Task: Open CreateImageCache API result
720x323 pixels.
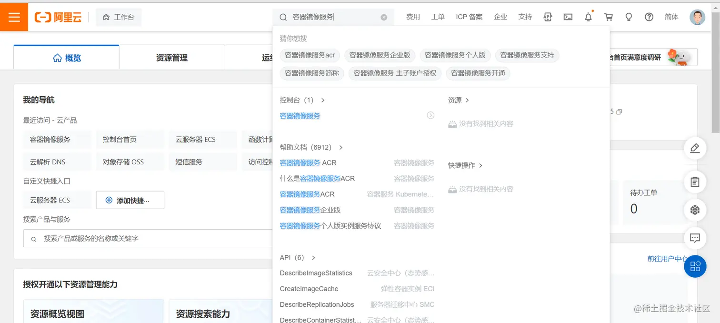Action: coord(309,289)
